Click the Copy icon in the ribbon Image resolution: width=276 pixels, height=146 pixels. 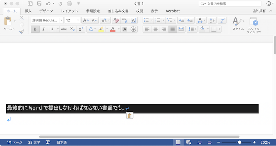click(x=22, y=25)
